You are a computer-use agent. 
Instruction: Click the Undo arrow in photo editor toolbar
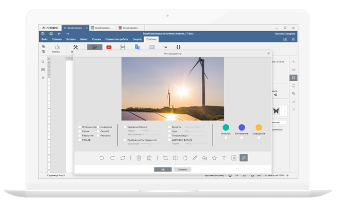[x=102, y=158]
